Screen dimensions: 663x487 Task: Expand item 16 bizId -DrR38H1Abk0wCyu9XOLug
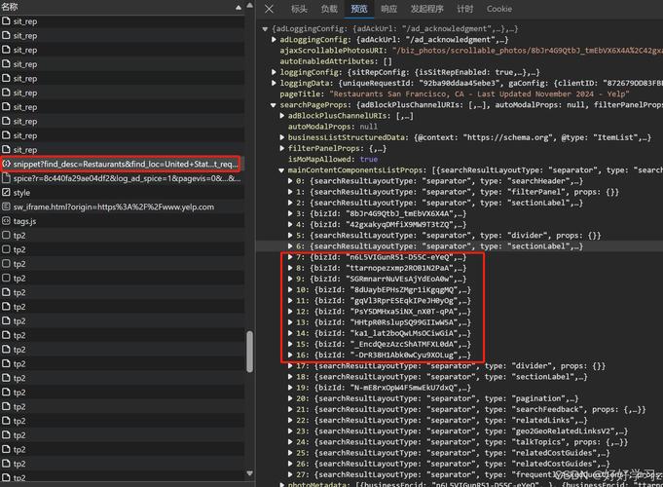[x=290, y=355]
